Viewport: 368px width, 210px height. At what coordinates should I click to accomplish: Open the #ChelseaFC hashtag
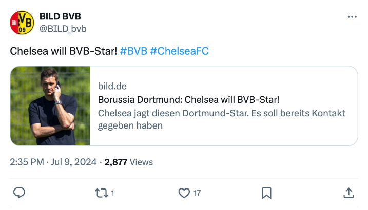click(179, 51)
